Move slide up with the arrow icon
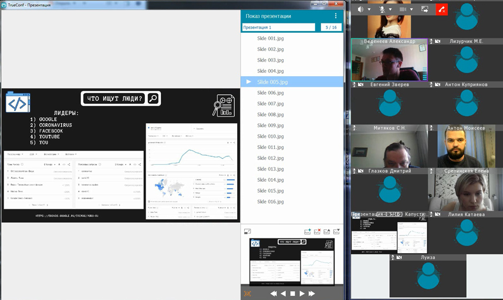Screen dimensions: 503x300 coord(326,231)
